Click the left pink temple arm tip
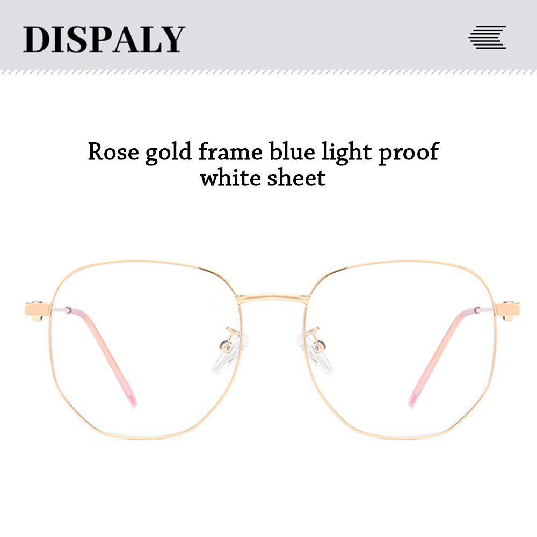The height and width of the screenshot is (537, 537). [x=132, y=401]
